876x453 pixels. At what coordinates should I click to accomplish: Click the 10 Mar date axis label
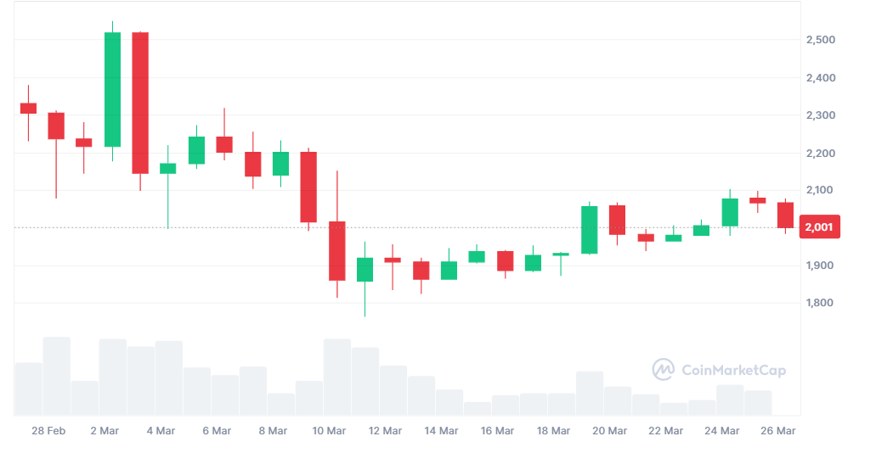point(329,431)
